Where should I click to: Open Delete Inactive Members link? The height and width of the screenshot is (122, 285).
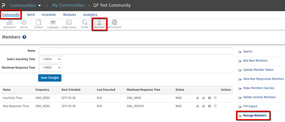point(259,97)
